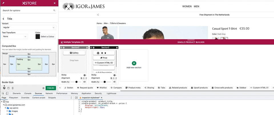This screenshot has width=274, height=115.
Task: Align Section3 content right
Action: (x=116, y=78)
